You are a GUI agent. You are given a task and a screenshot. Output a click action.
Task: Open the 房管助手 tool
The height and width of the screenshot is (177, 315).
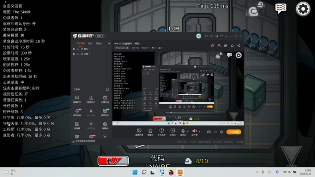(x=91, y=99)
